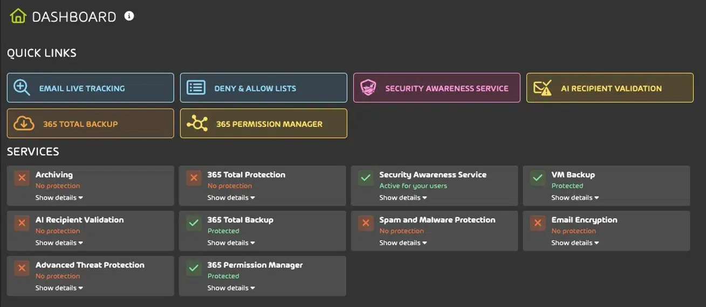Expand Show details under Advanced Threat Protection

click(x=59, y=288)
